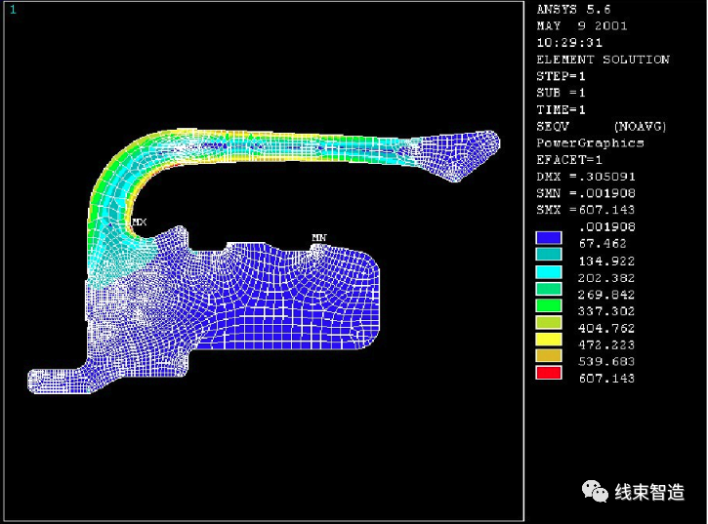708x524 pixels.
Task: Click the 10:29:31 time text
Action: [x=569, y=43]
